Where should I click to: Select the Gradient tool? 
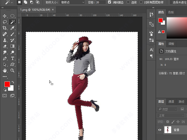click(12, 46)
